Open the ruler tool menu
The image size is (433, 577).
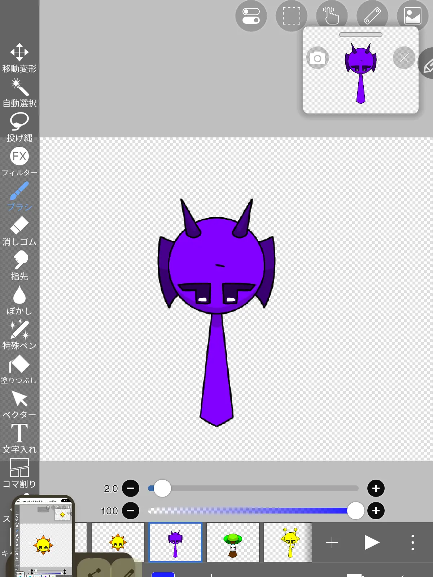coord(372,16)
